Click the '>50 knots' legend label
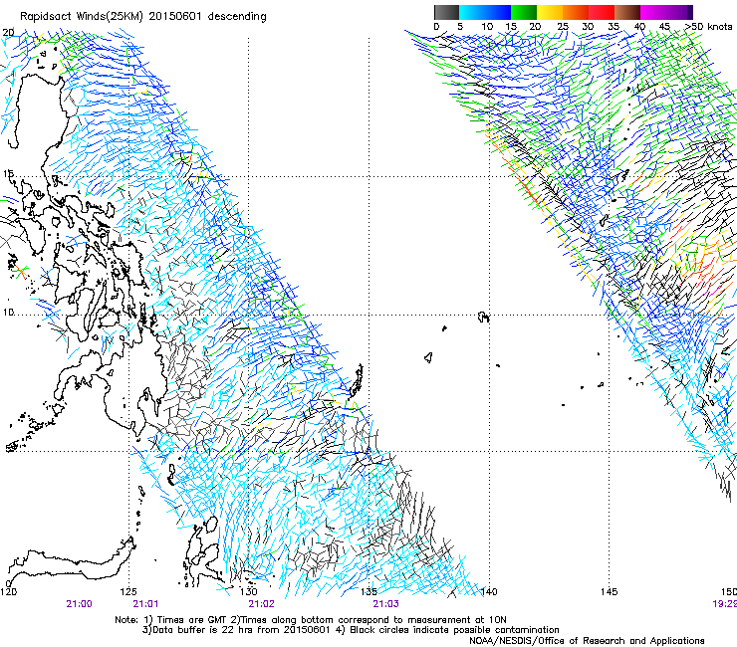The width and height of the screenshot is (737, 647). tap(708, 26)
